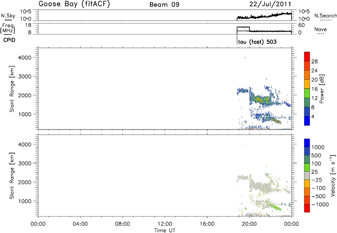The image size is (337, 233).
Task: Pick the bright green 25–100 Velocity segment
Action: 307,167
